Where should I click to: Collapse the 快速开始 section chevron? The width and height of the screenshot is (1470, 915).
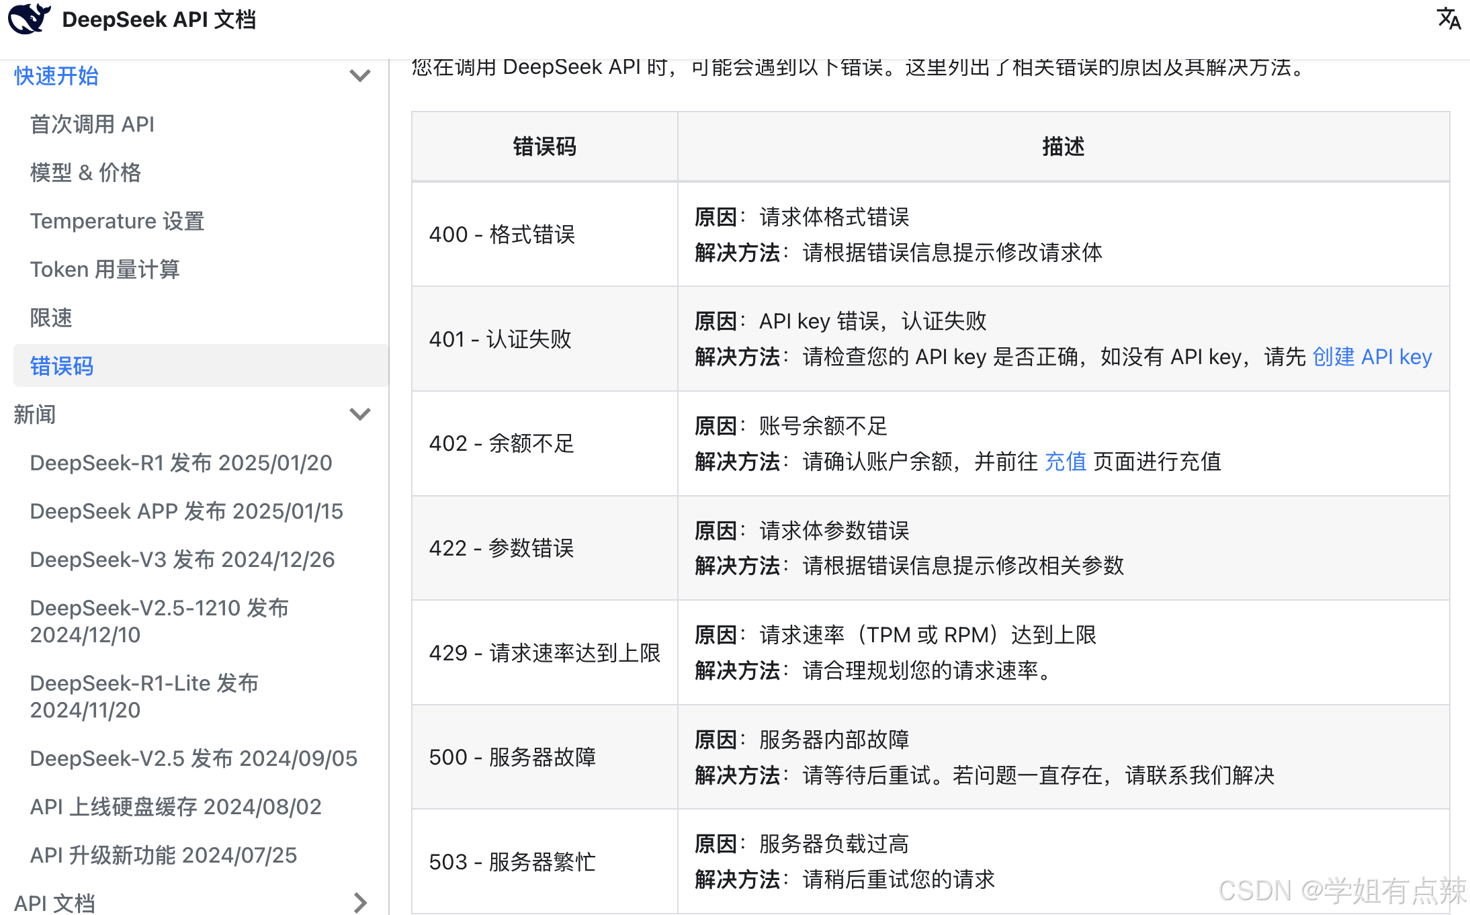(360, 76)
